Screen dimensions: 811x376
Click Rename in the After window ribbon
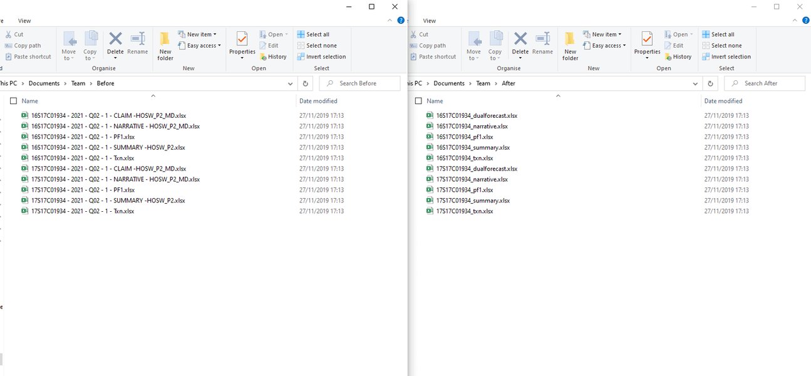[x=543, y=44]
